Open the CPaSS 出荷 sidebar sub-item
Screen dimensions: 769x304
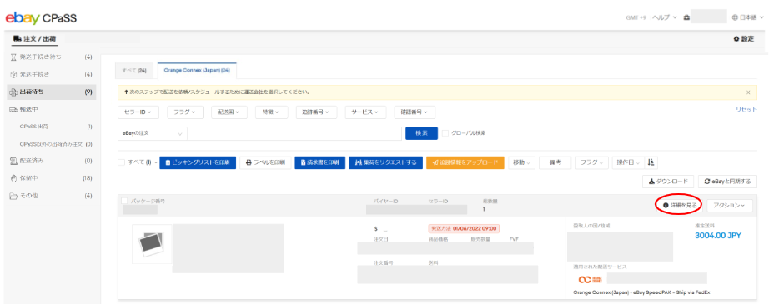click(34, 127)
